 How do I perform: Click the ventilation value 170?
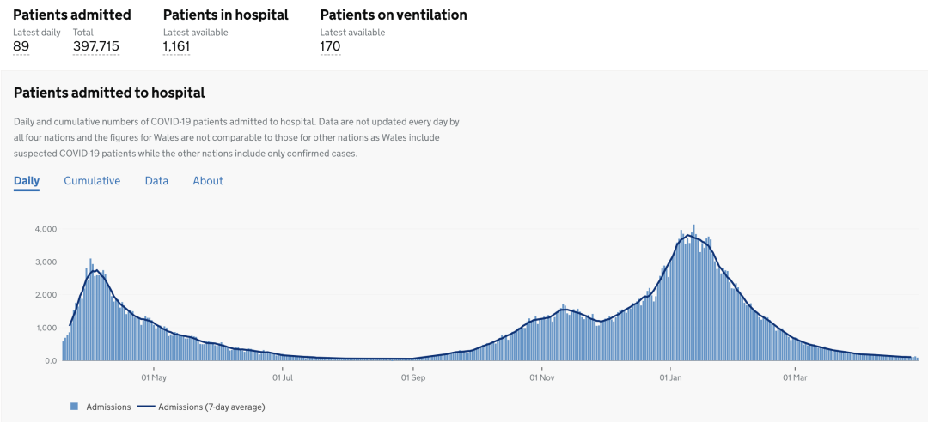pos(330,46)
